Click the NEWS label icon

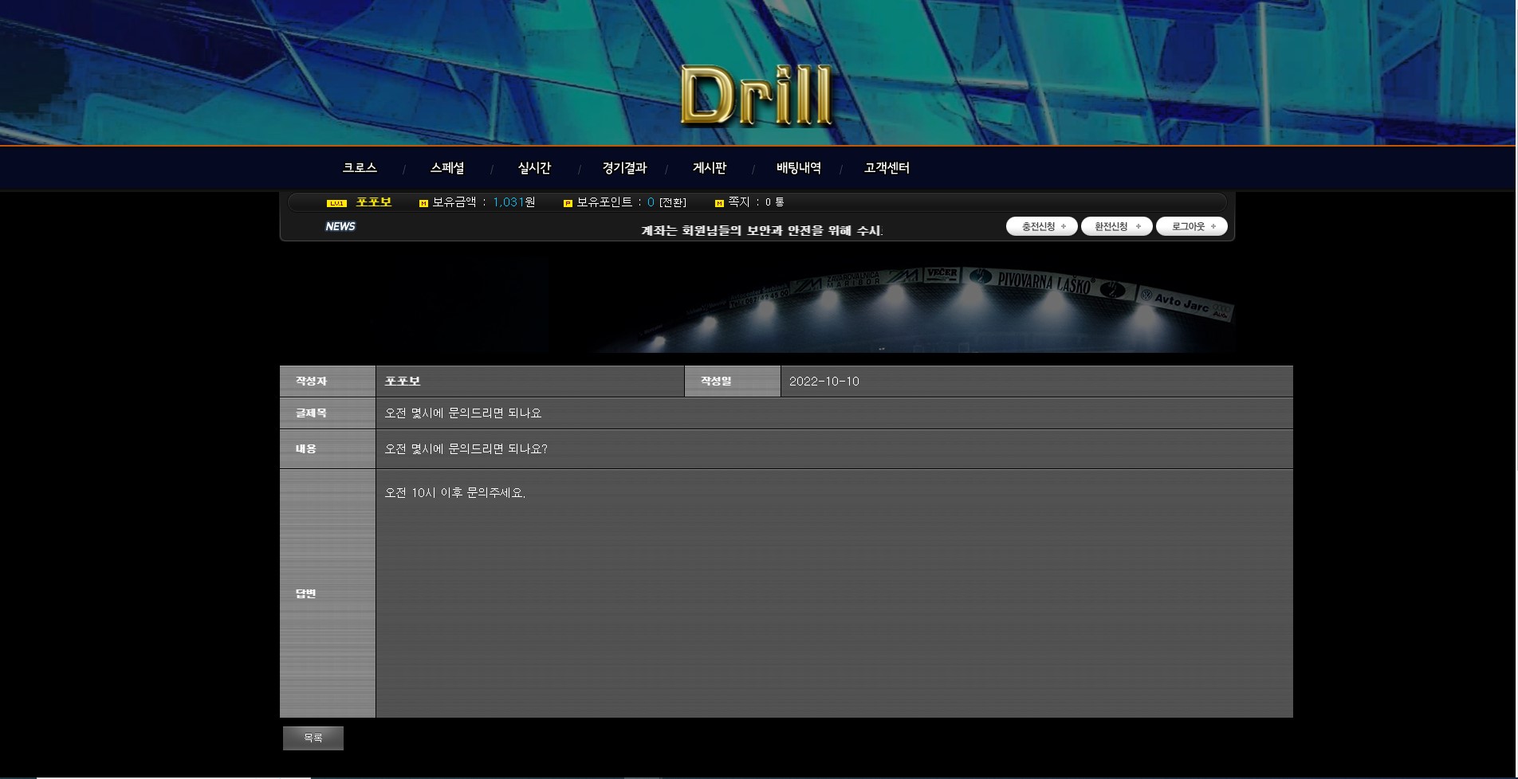(340, 227)
